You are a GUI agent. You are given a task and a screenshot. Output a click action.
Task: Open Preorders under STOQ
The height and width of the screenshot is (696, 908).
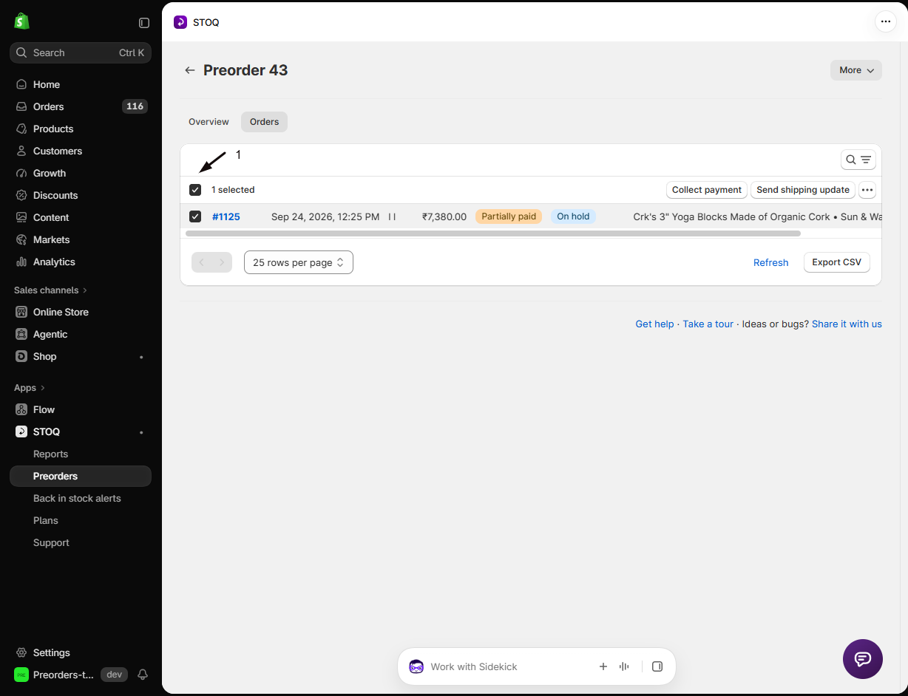coord(81,476)
